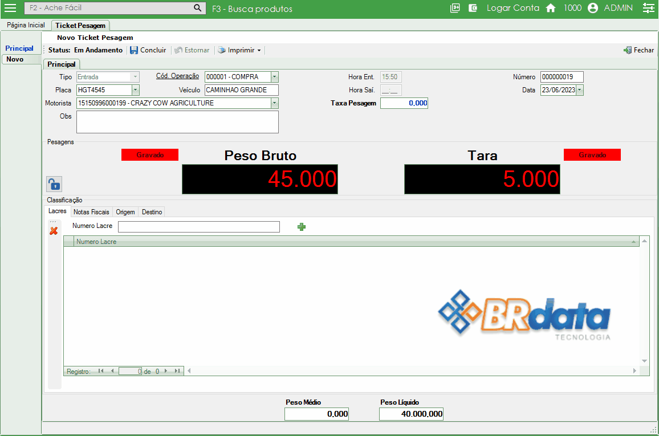Image resolution: width=659 pixels, height=436 pixels.
Task: Click the ADMIN user profile icon
Action: tap(593, 8)
